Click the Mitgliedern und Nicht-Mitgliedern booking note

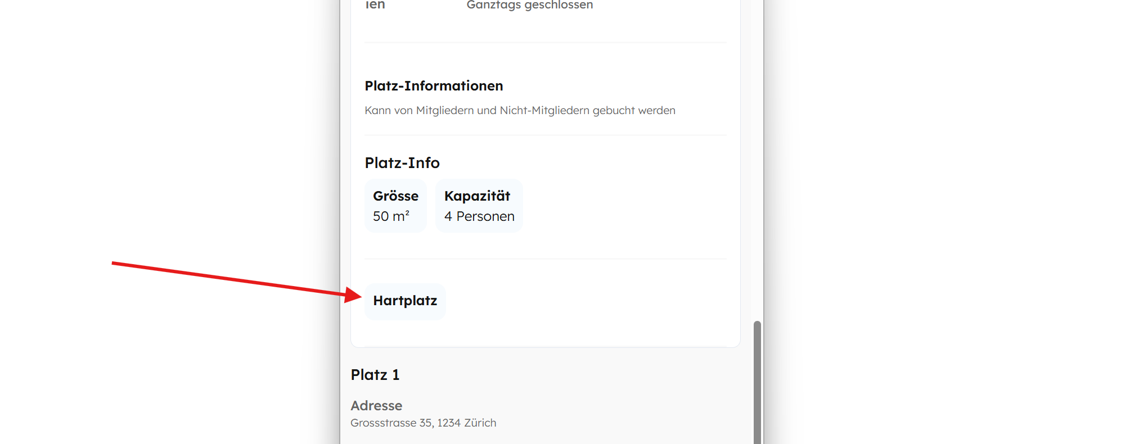pos(520,111)
